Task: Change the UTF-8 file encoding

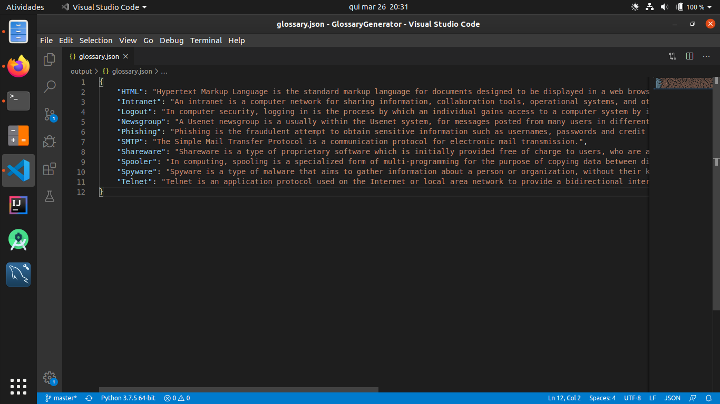Action: point(633,398)
